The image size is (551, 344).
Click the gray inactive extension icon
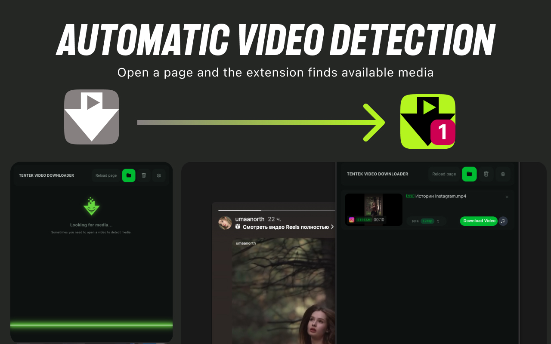(92, 117)
